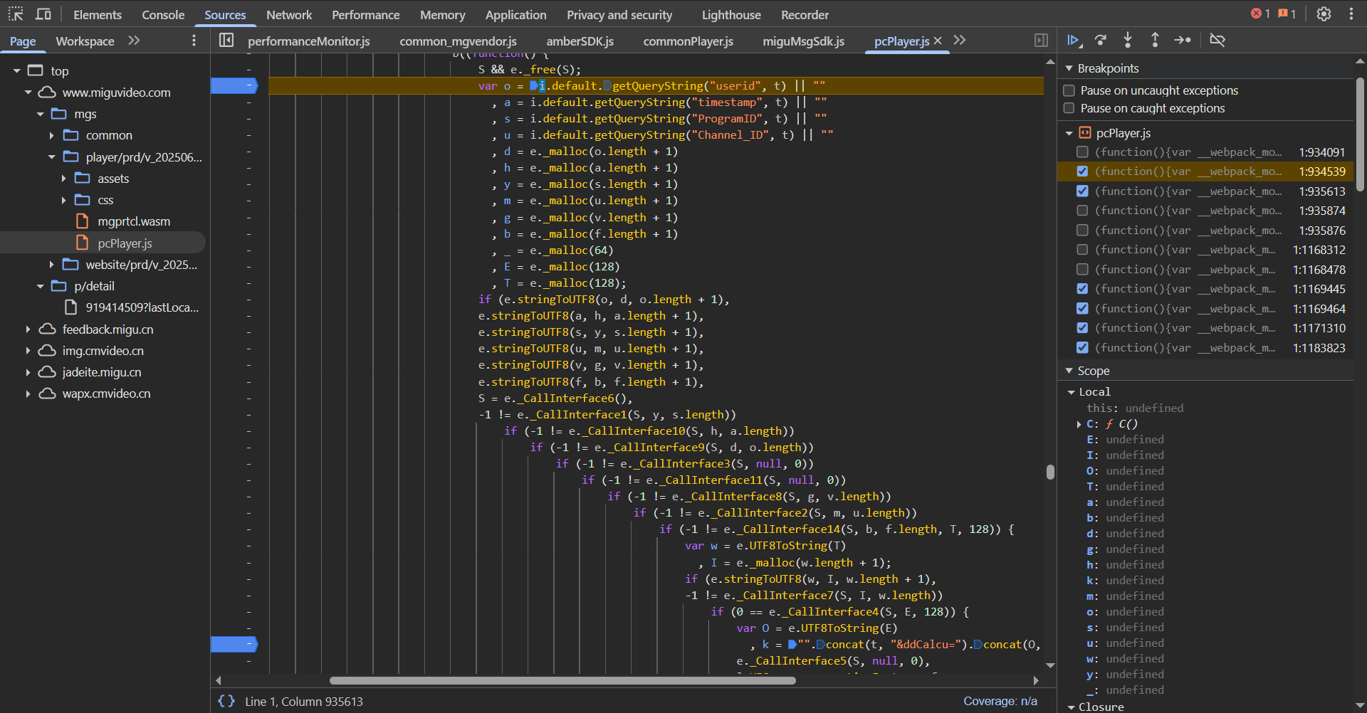Show more navigator tabs chevron next to Workspace
1367x713 pixels.
(134, 41)
